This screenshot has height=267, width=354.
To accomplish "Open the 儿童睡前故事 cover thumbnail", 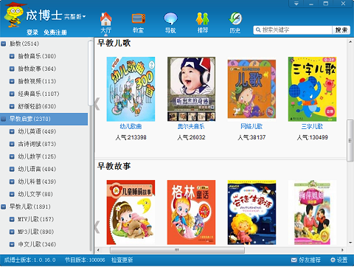I will tap(131, 212).
